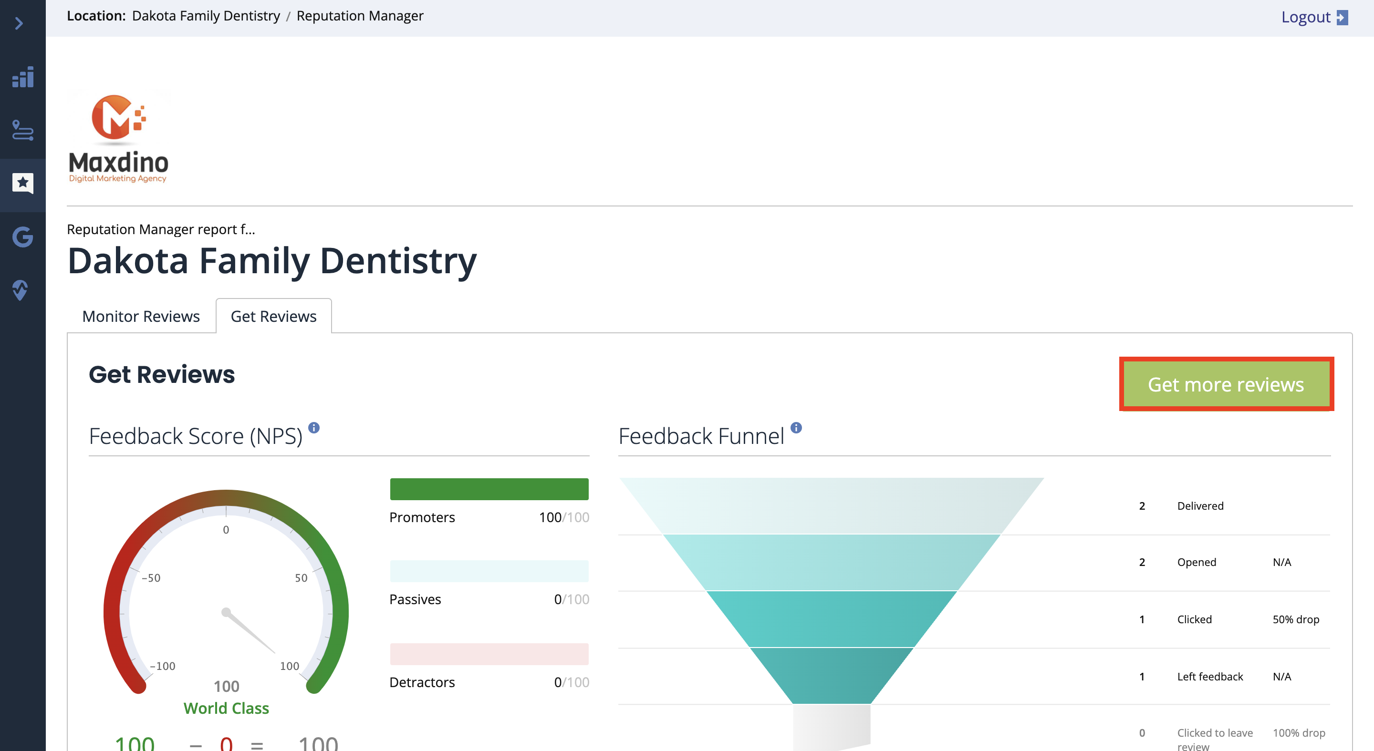The image size is (1374, 751).
Task: Click the light blue Passives bar
Action: tap(489, 571)
